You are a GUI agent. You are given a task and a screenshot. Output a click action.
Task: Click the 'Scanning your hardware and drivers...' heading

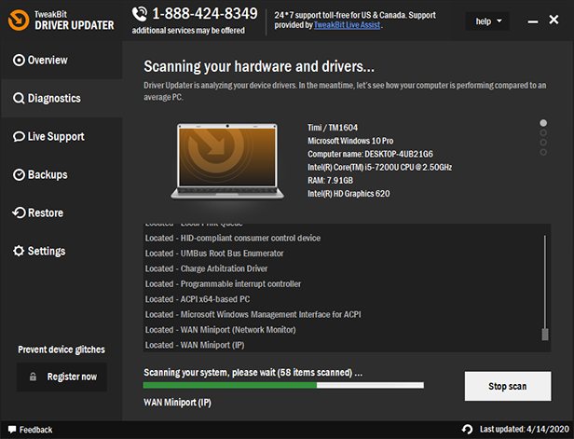click(x=259, y=66)
